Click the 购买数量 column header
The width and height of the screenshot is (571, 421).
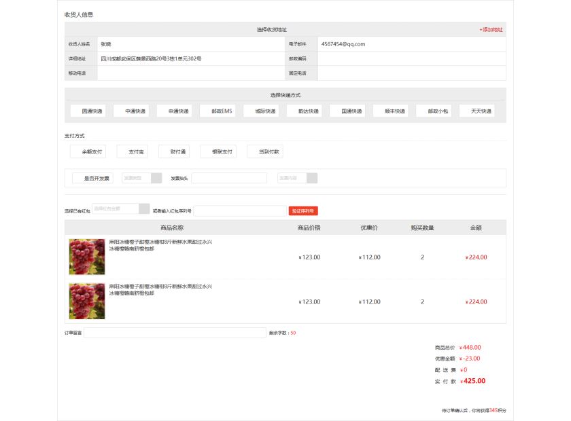tap(422, 227)
